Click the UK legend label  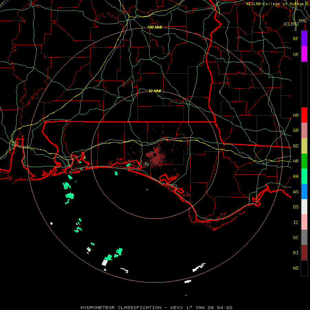pos(296,54)
